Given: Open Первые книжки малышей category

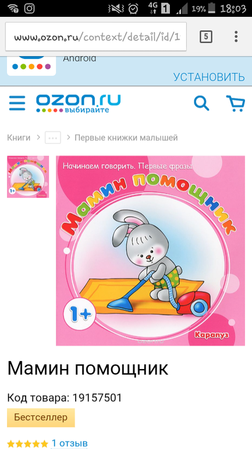Looking at the screenshot, I should click(126, 138).
